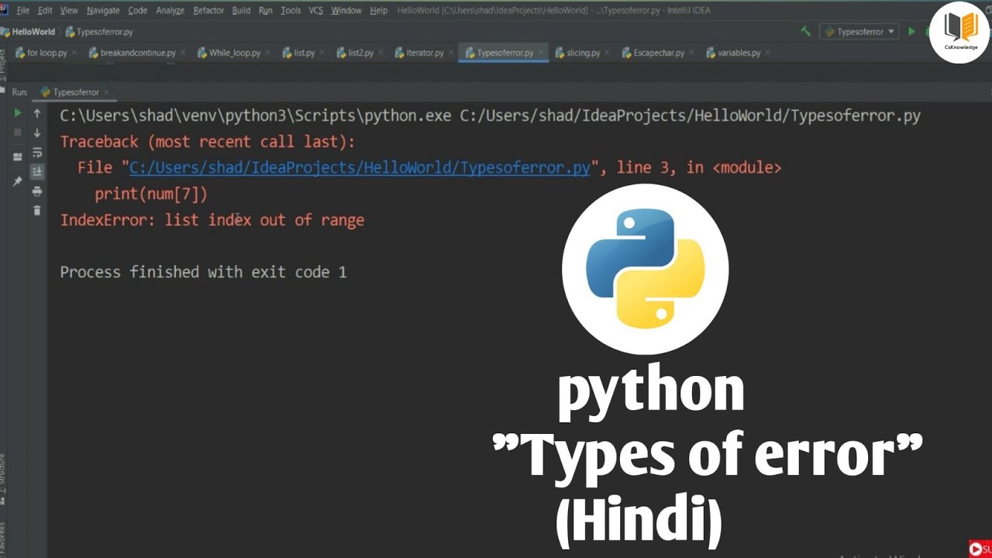
Task: Toggle scroll to end of console
Action: click(36, 172)
